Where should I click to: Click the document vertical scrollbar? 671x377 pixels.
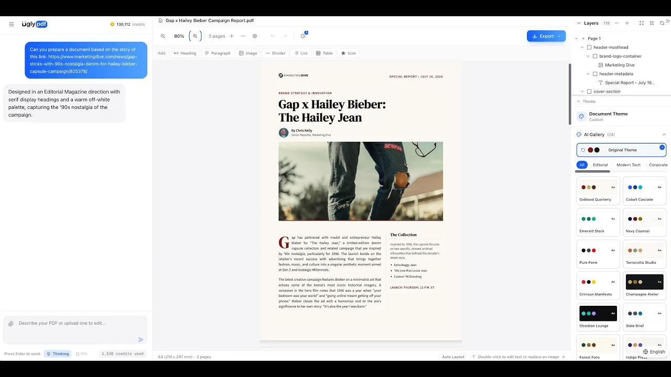point(569,94)
